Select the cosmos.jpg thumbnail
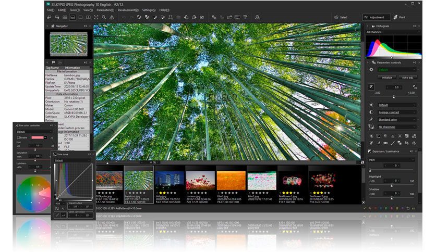Viewport: 436px width, 252px height. click(200, 185)
